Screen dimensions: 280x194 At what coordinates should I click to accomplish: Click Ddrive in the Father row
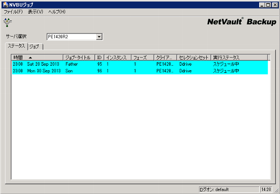coord(185,64)
